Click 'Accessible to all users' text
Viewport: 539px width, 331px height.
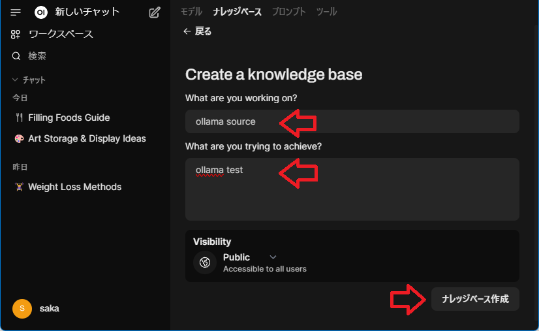pyautogui.click(x=265, y=269)
